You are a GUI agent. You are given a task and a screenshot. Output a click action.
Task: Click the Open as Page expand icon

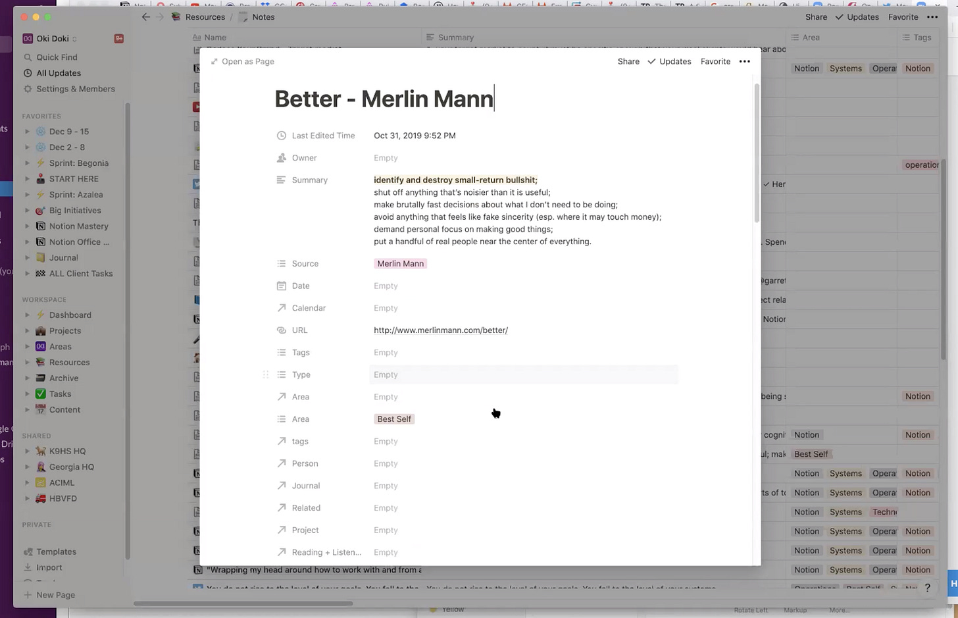214,61
